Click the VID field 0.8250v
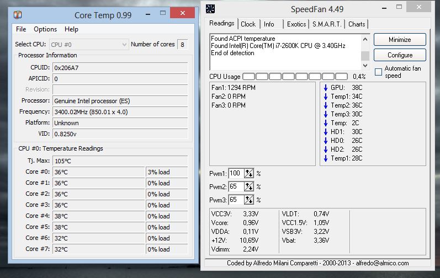 click(x=120, y=134)
